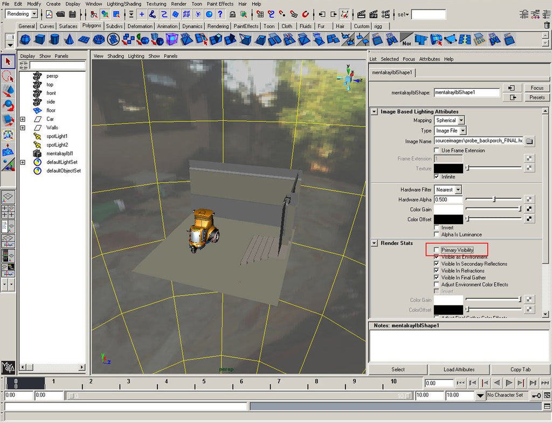
Task: Create a polygon cone from the shelf
Action: (x=69, y=39)
